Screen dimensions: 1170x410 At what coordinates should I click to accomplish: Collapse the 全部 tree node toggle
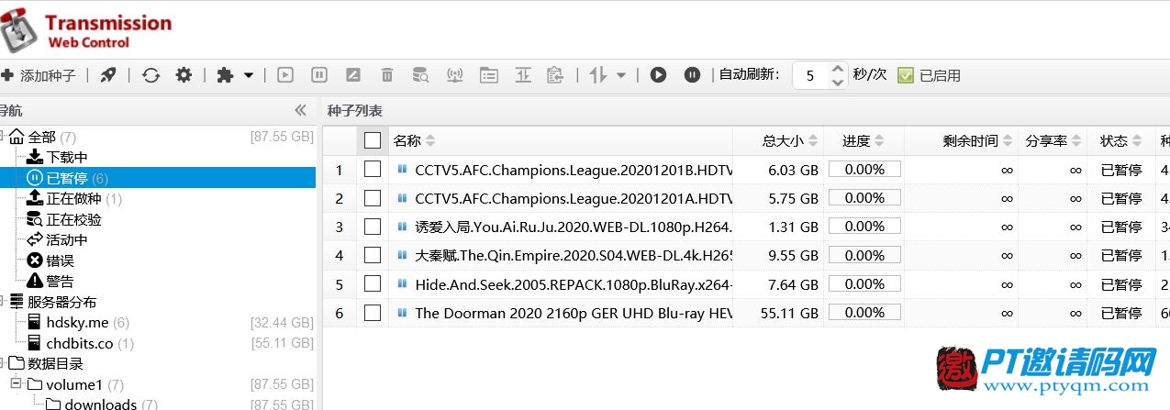(2, 136)
